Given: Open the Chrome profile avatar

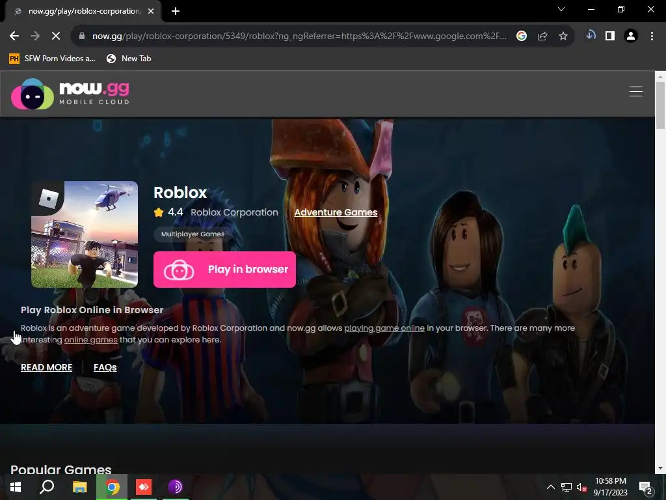Looking at the screenshot, I should 631,36.
